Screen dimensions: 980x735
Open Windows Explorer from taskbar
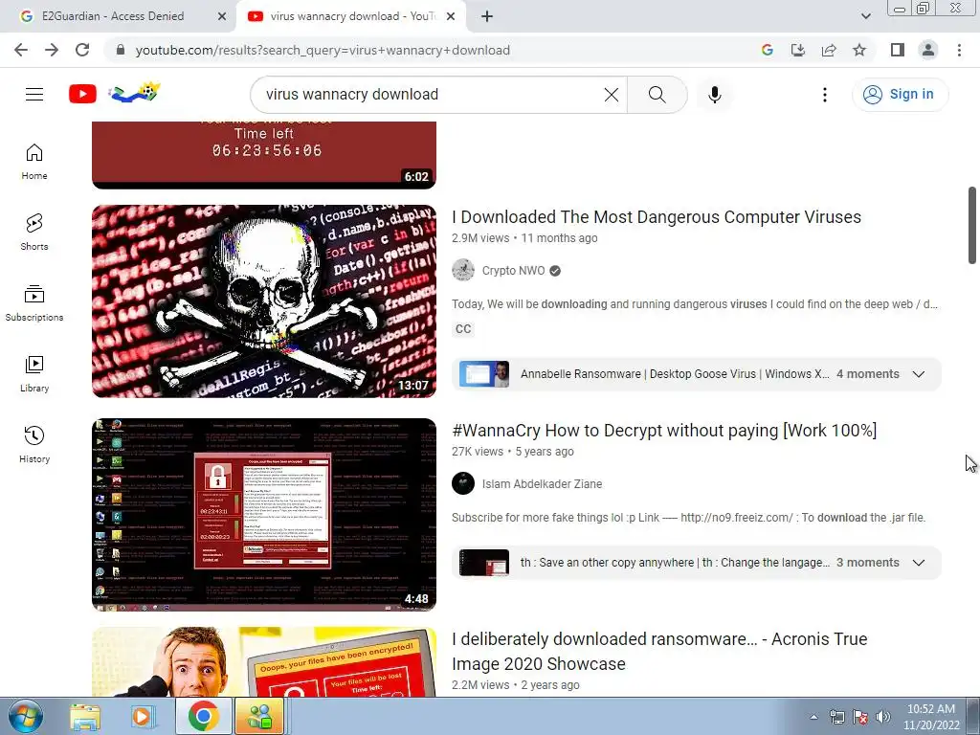click(85, 716)
